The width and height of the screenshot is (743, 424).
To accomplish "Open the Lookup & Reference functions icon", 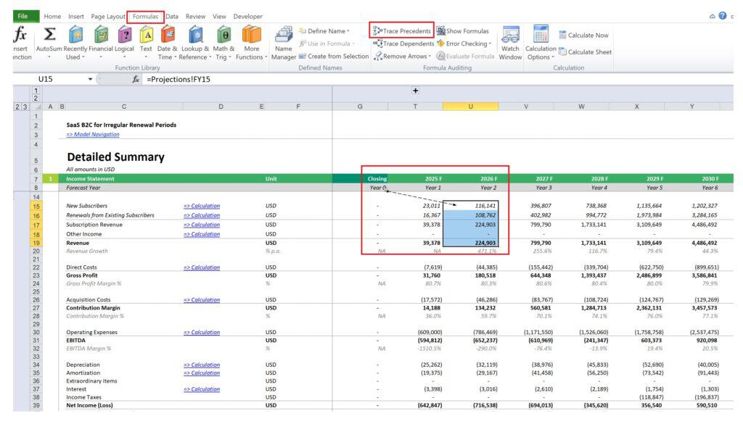I will (195, 35).
